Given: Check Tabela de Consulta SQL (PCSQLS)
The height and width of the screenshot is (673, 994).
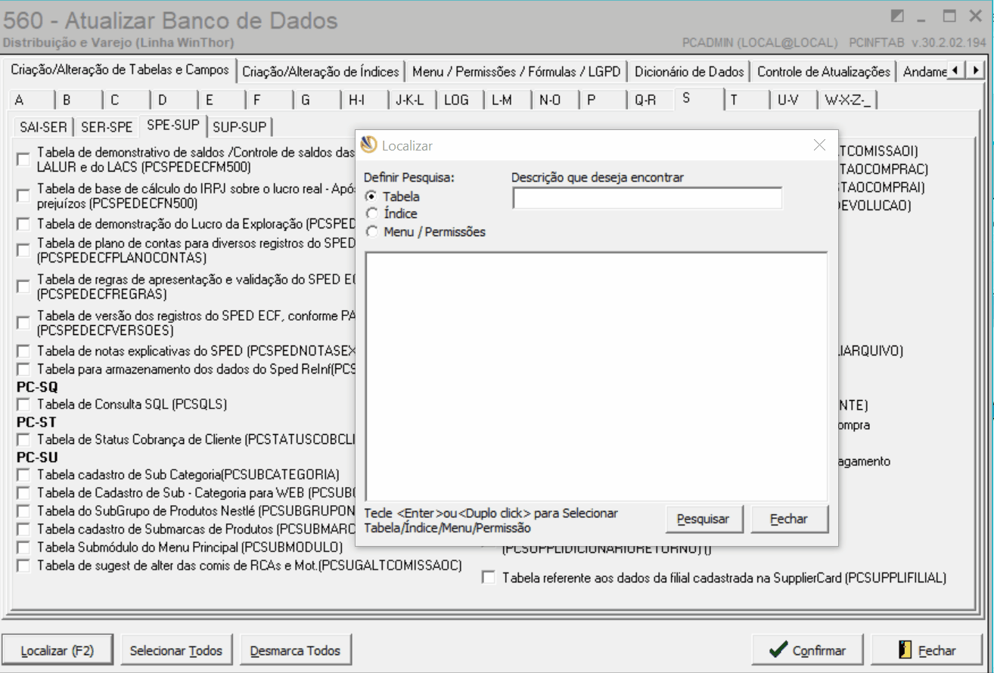Looking at the screenshot, I should pos(23,405).
